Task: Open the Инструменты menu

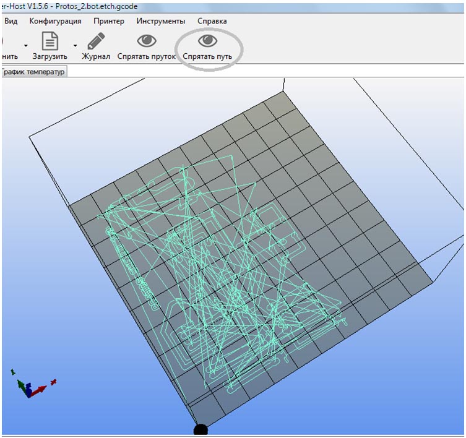Action: click(x=161, y=21)
